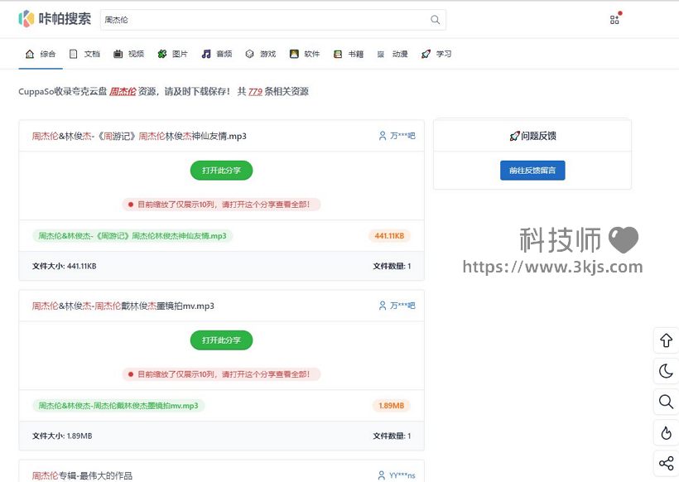Click the TV icon beside 视频
Viewport: 679px width, 482px height.
[118, 54]
